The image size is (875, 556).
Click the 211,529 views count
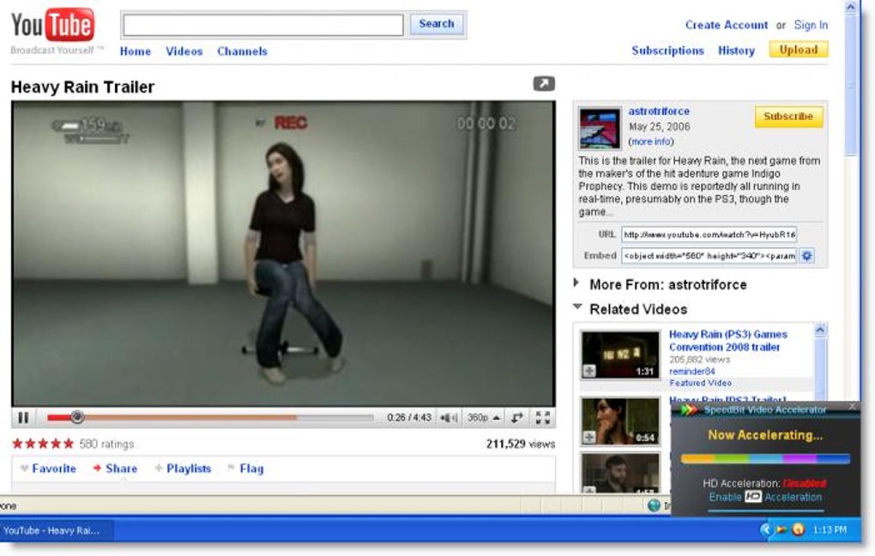point(520,444)
